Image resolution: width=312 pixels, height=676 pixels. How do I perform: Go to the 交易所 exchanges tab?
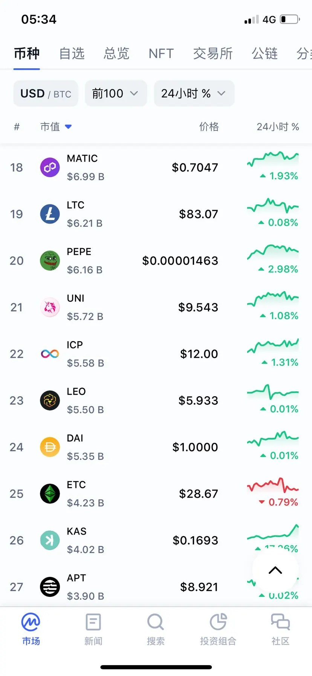coord(213,54)
